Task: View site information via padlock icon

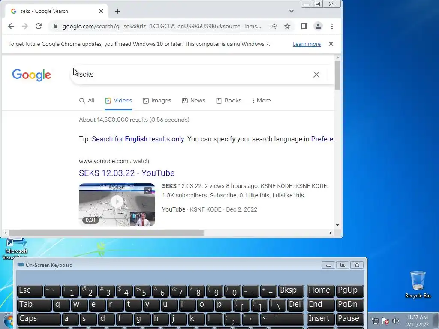Action: coord(55,26)
